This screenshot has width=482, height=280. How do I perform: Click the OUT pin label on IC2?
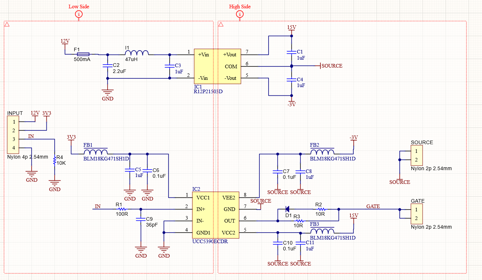pos(230,221)
